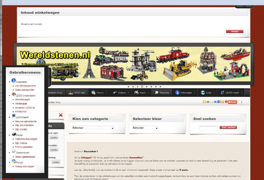This screenshot has width=264, height=180.
Task: Open the Afrekenen link
Action: 21,112
